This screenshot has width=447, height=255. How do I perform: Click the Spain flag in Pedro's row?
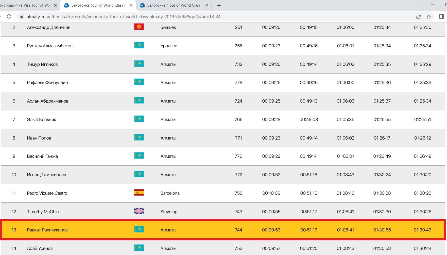pos(139,193)
